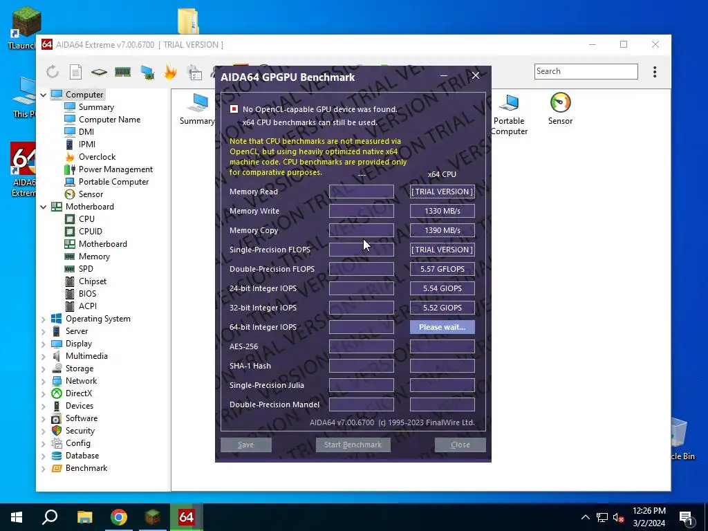708x531 pixels.
Task: Select Memory under Motherboard
Action: point(94,257)
